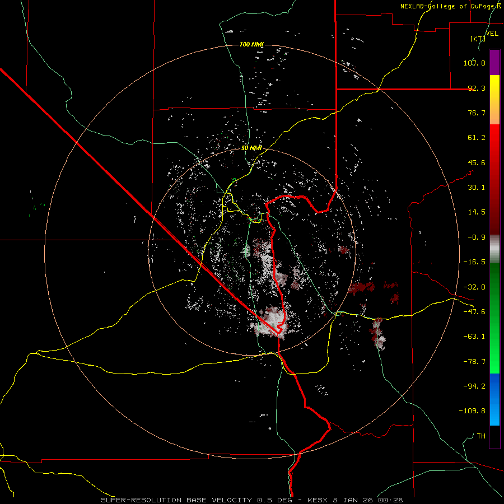The width and height of the screenshot is (504, 504).
Task: Select the 107.8 legend value
Action: (x=474, y=63)
